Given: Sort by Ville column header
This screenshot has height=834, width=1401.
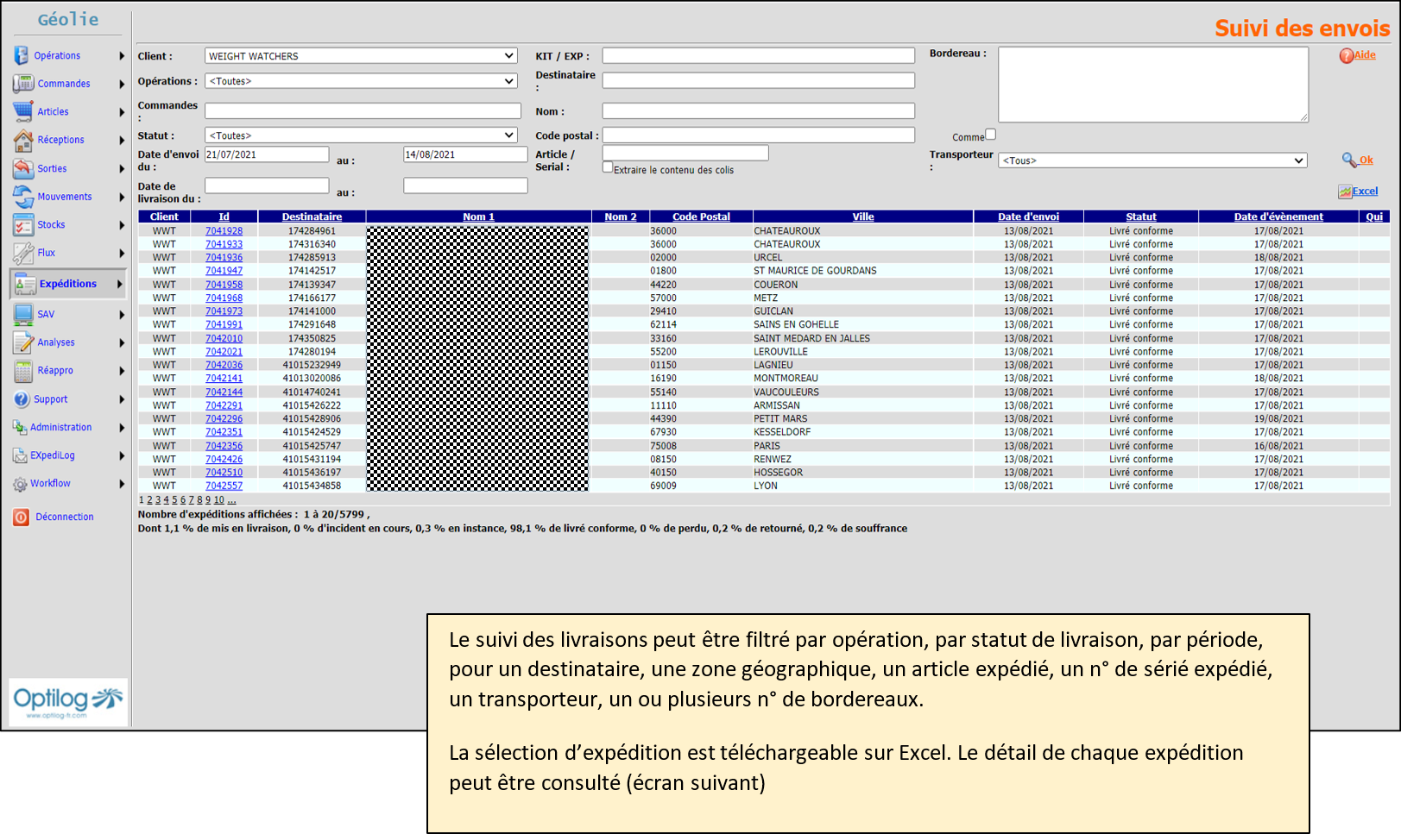Looking at the screenshot, I should pyautogui.click(x=863, y=216).
